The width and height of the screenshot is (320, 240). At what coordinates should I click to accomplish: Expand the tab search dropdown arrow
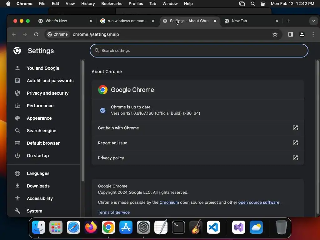313,21
